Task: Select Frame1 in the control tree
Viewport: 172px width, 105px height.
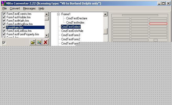Action: (66, 14)
